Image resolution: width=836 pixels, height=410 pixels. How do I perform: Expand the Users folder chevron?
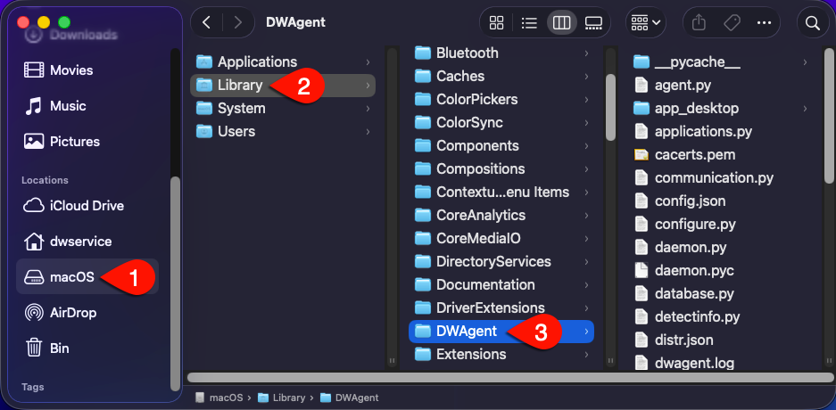(x=368, y=132)
